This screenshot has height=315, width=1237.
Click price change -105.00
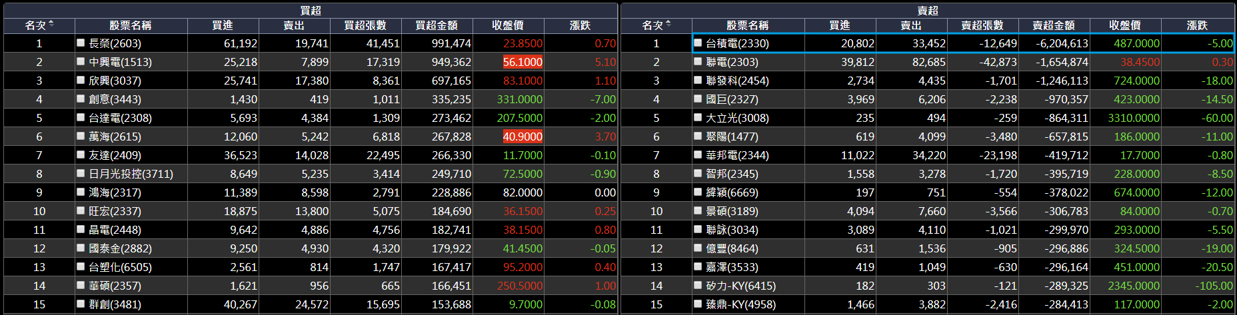[1213, 286]
